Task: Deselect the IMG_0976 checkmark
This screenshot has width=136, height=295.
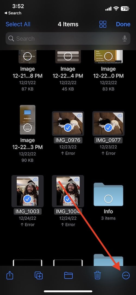Action: pos(68,128)
